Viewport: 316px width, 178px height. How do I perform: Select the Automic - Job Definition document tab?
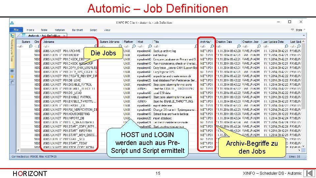click(x=44, y=36)
